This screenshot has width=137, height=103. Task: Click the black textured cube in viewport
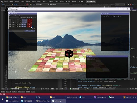(x=69, y=54)
